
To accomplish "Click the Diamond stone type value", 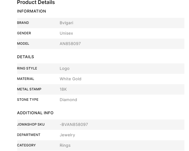I will pos(68,100).
